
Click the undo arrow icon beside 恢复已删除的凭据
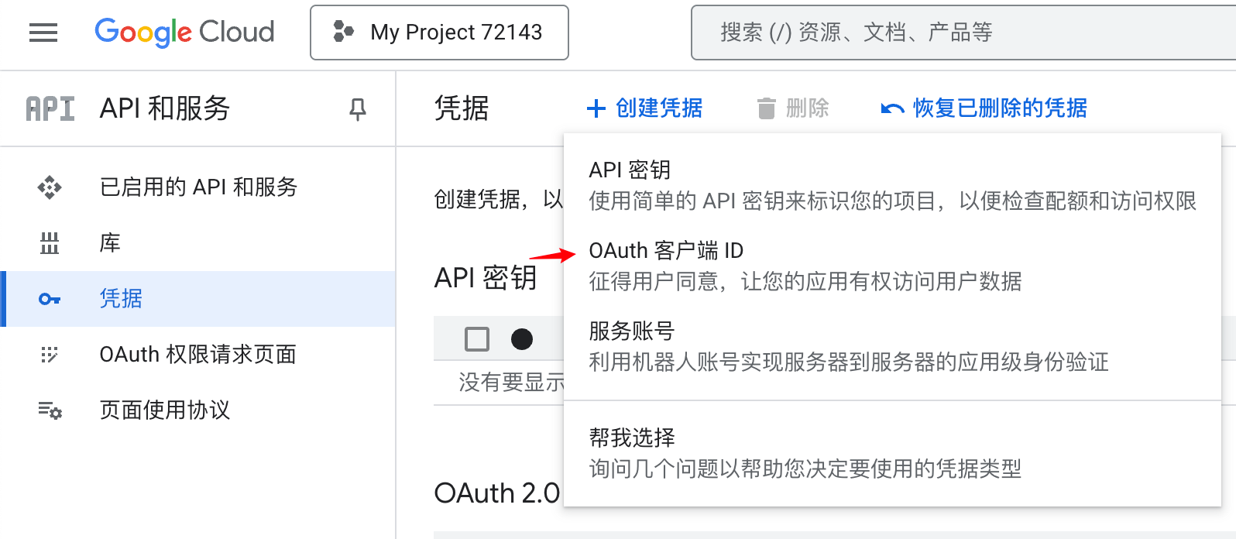[892, 109]
